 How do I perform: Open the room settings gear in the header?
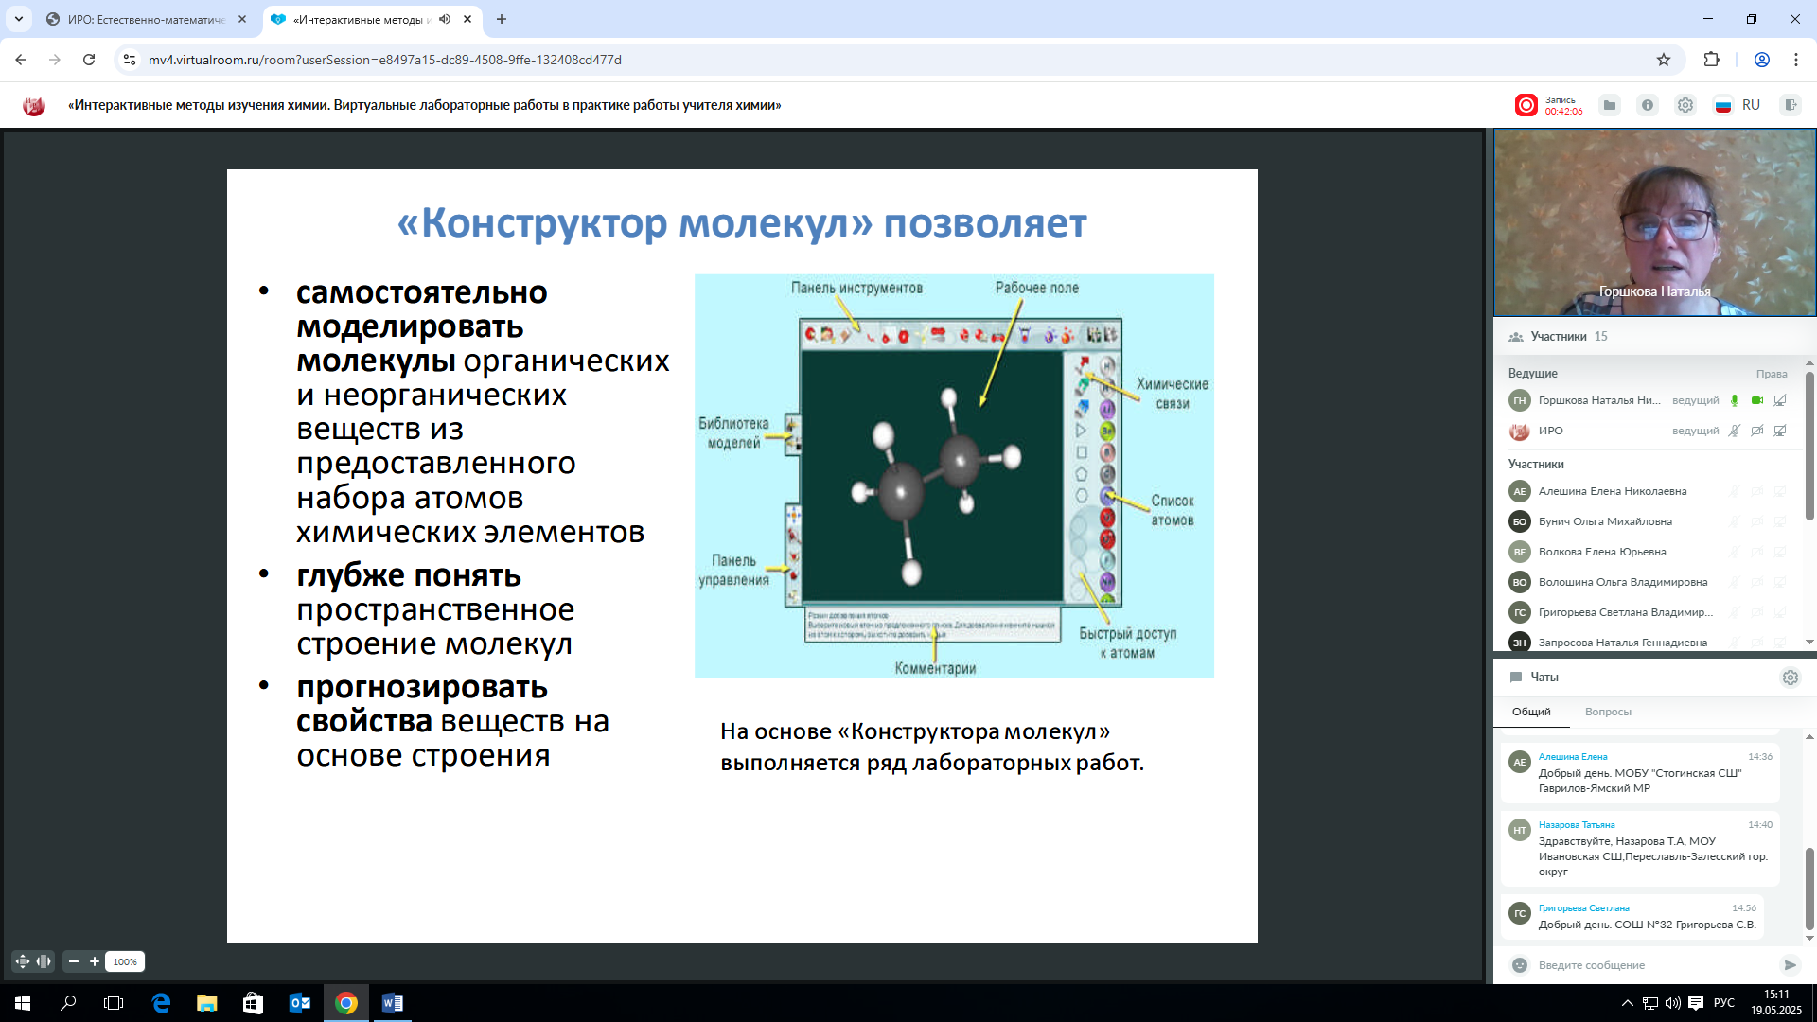click(1685, 105)
